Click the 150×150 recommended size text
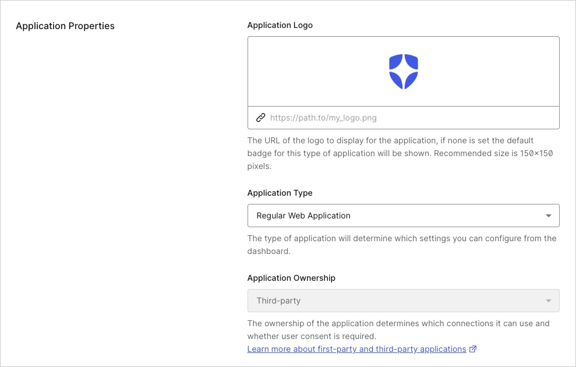Viewport: 576px width, 367px height. point(535,153)
